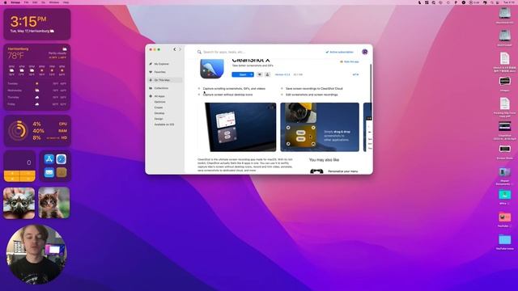Open the Optimize category
The height and width of the screenshot is (291, 518).
point(160,102)
